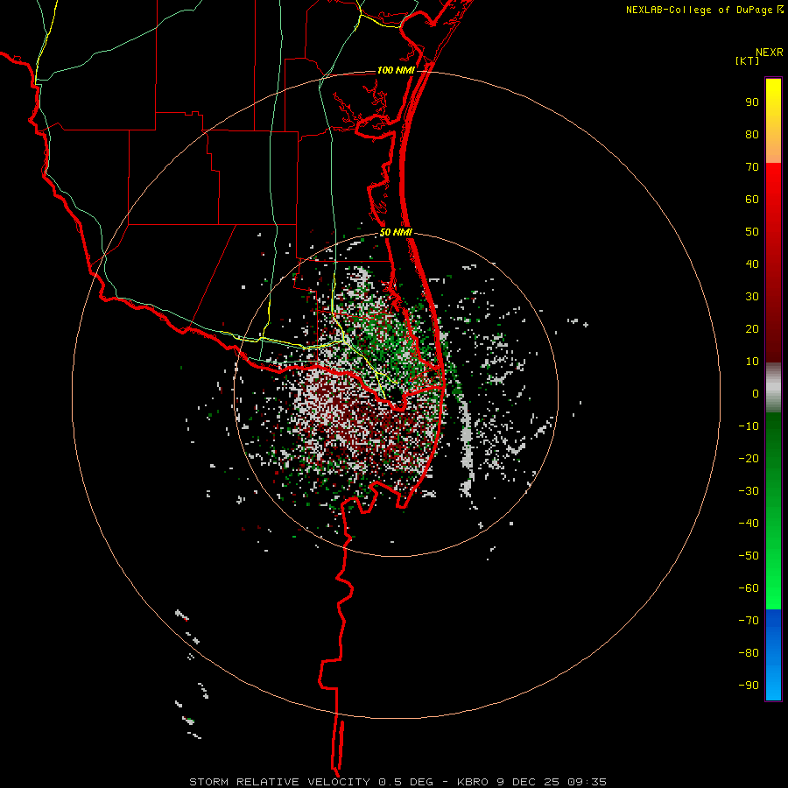Click the [KT] units label
Screen dimensions: 788x788
[747, 60]
